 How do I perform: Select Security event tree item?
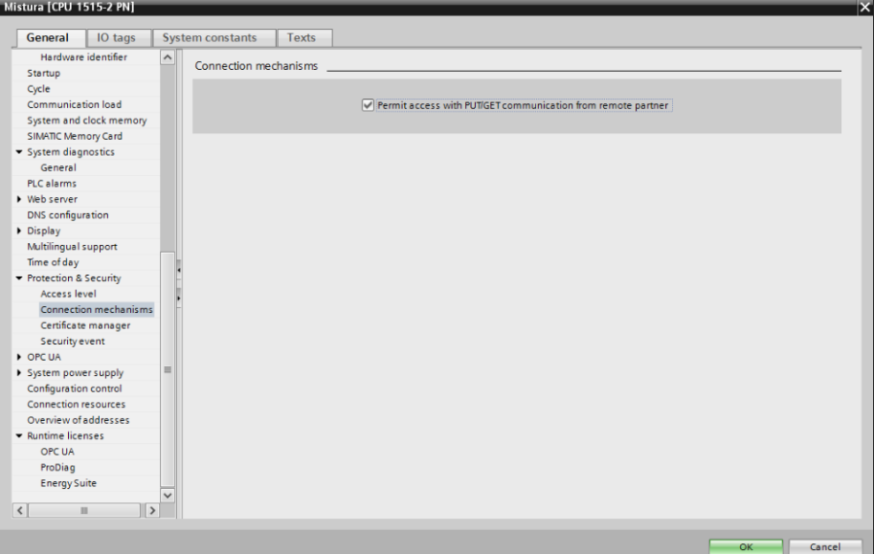[x=73, y=341]
